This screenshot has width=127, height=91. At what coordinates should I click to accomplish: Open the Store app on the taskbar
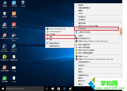pyautogui.click(x=58, y=89)
